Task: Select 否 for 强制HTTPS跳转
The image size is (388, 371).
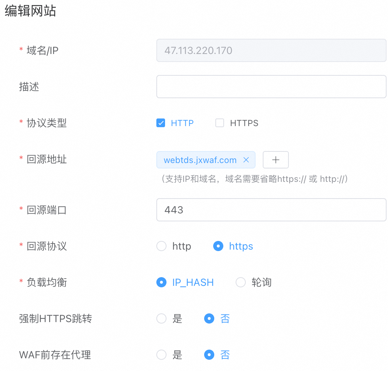Action: [209, 318]
